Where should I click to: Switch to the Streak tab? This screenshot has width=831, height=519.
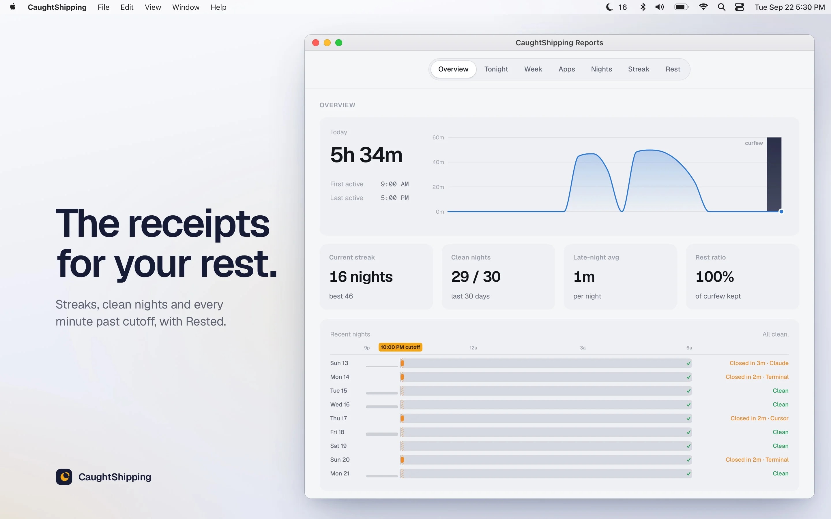638,69
